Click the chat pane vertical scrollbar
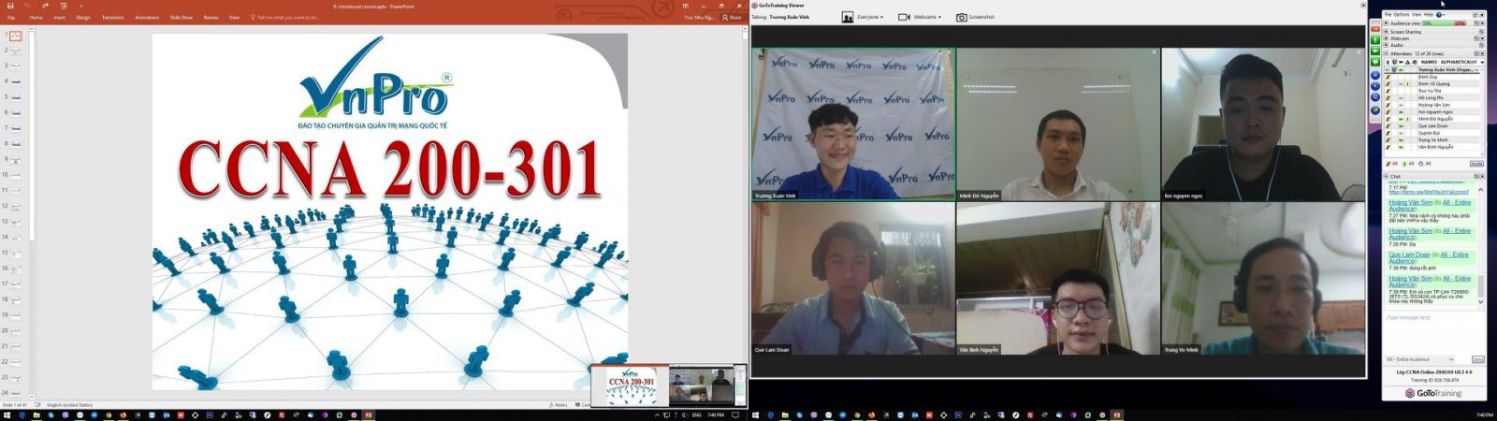Viewport: 1497px width, 421px height. [1481, 245]
